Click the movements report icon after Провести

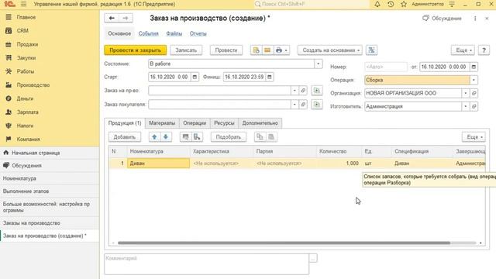point(256,50)
